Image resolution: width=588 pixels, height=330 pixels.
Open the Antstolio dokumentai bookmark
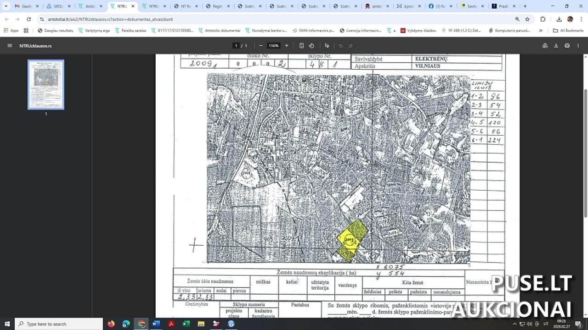tap(219, 31)
